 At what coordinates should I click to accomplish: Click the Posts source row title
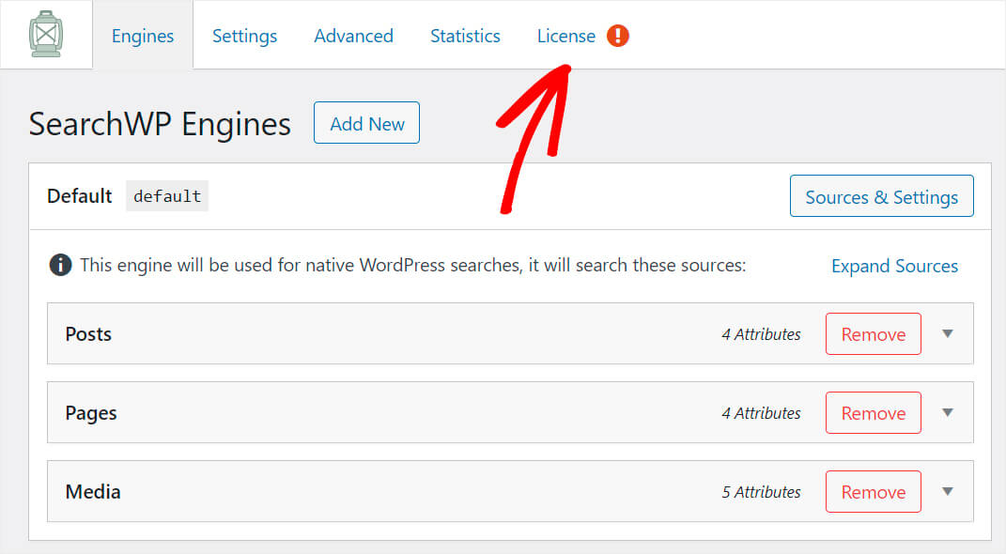[88, 334]
